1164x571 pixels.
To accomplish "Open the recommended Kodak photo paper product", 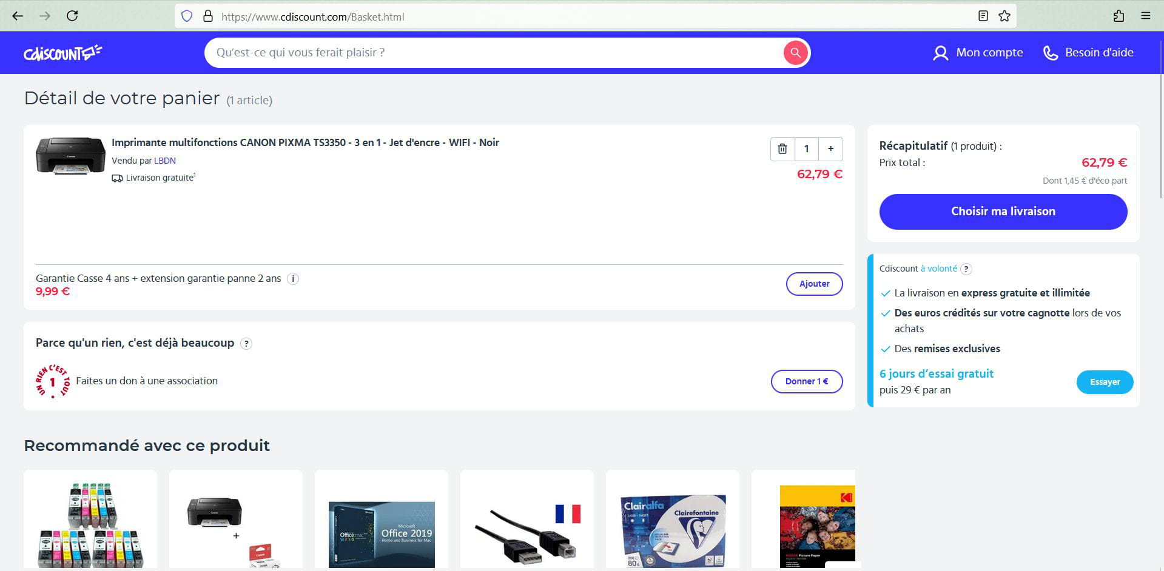I will (x=804, y=520).
